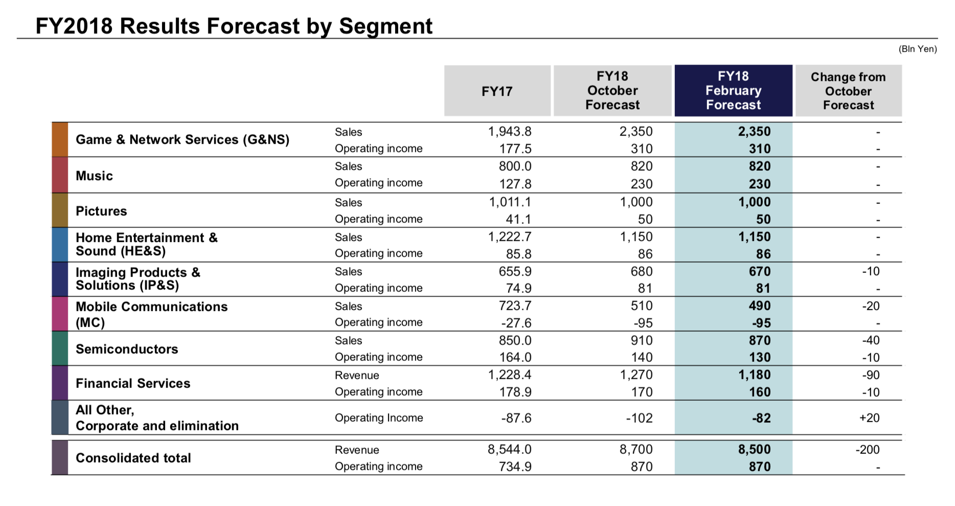
Task: Click the Imaging Products & Solutions label
Action: [138, 279]
